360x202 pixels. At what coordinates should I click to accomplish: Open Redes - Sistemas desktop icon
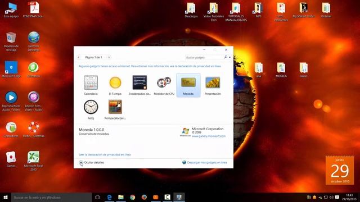pos(34,130)
